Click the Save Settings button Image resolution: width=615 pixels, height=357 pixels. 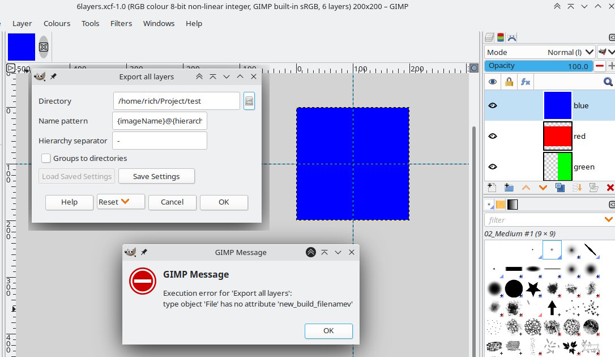click(156, 176)
